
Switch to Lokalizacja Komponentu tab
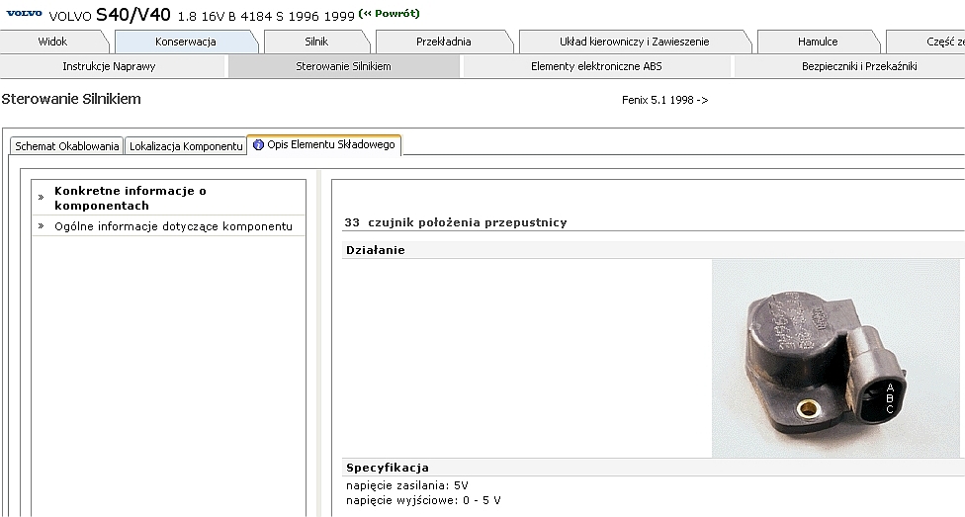[x=186, y=146]
